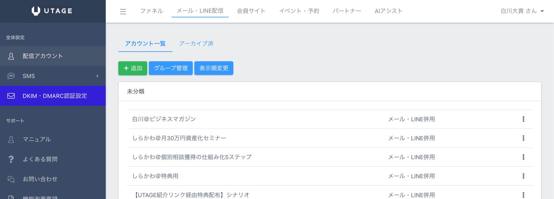
Task: Expand the SMS submenu chevron
Action: [x=97, y=76]
